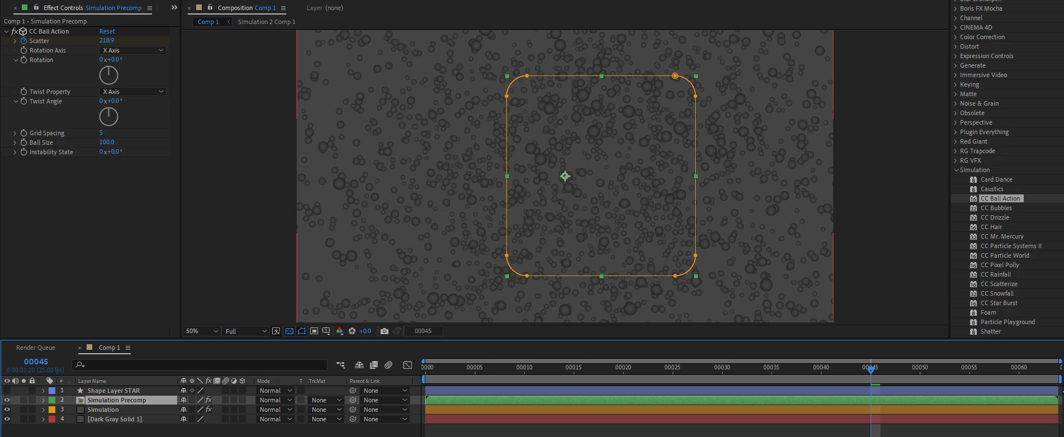Viewport: 1064px width, 437px height.
Task: Click the Grid Spacing stopwatch icon
Action: pos(23,133)
